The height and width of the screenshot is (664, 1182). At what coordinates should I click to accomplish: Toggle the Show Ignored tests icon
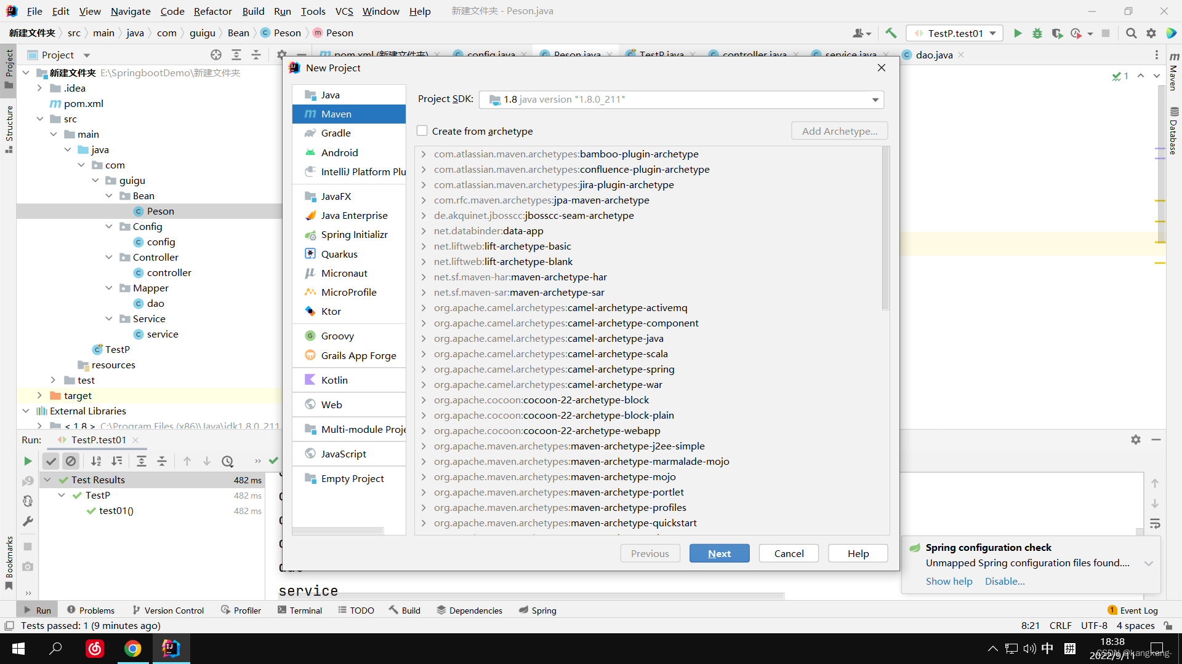71,461
